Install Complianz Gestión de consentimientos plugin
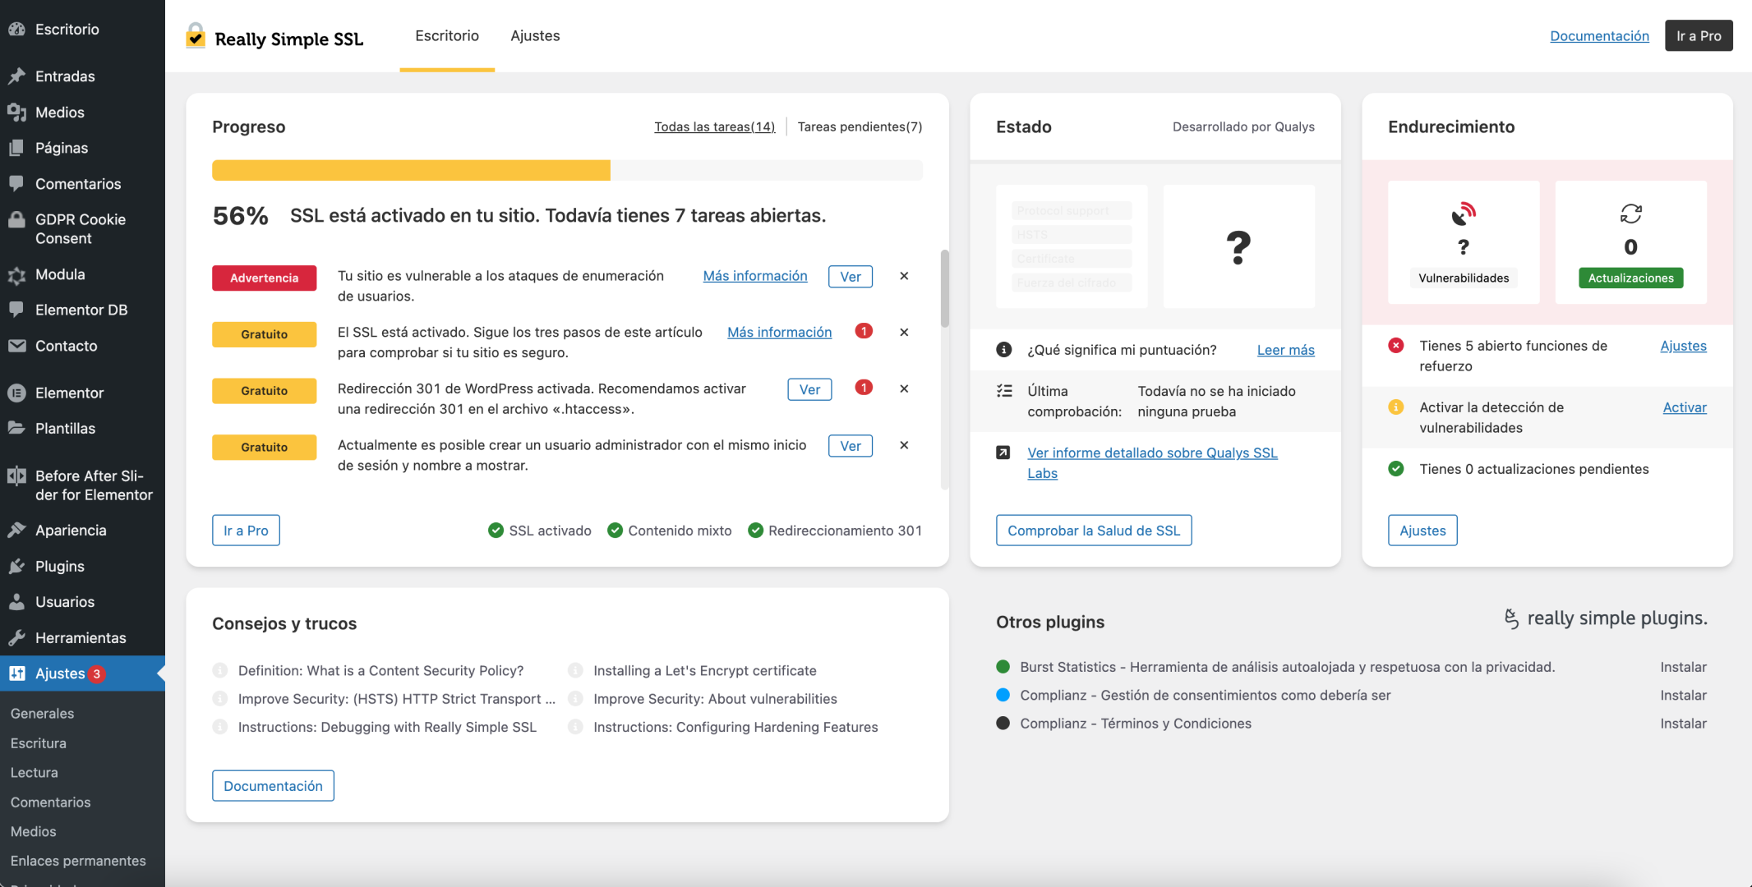The height and width of the screenshot is (887, 1752). [x=1683, y=695]
